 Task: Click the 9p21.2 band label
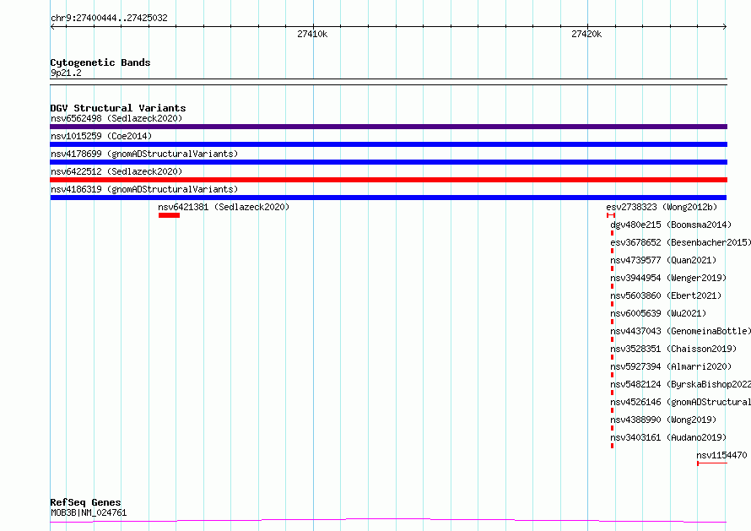(x=66, y=73)
